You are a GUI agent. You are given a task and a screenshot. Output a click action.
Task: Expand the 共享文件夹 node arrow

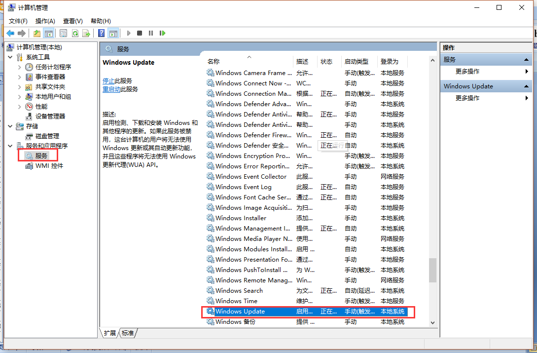pyautogui.click(x=20, y=87)
